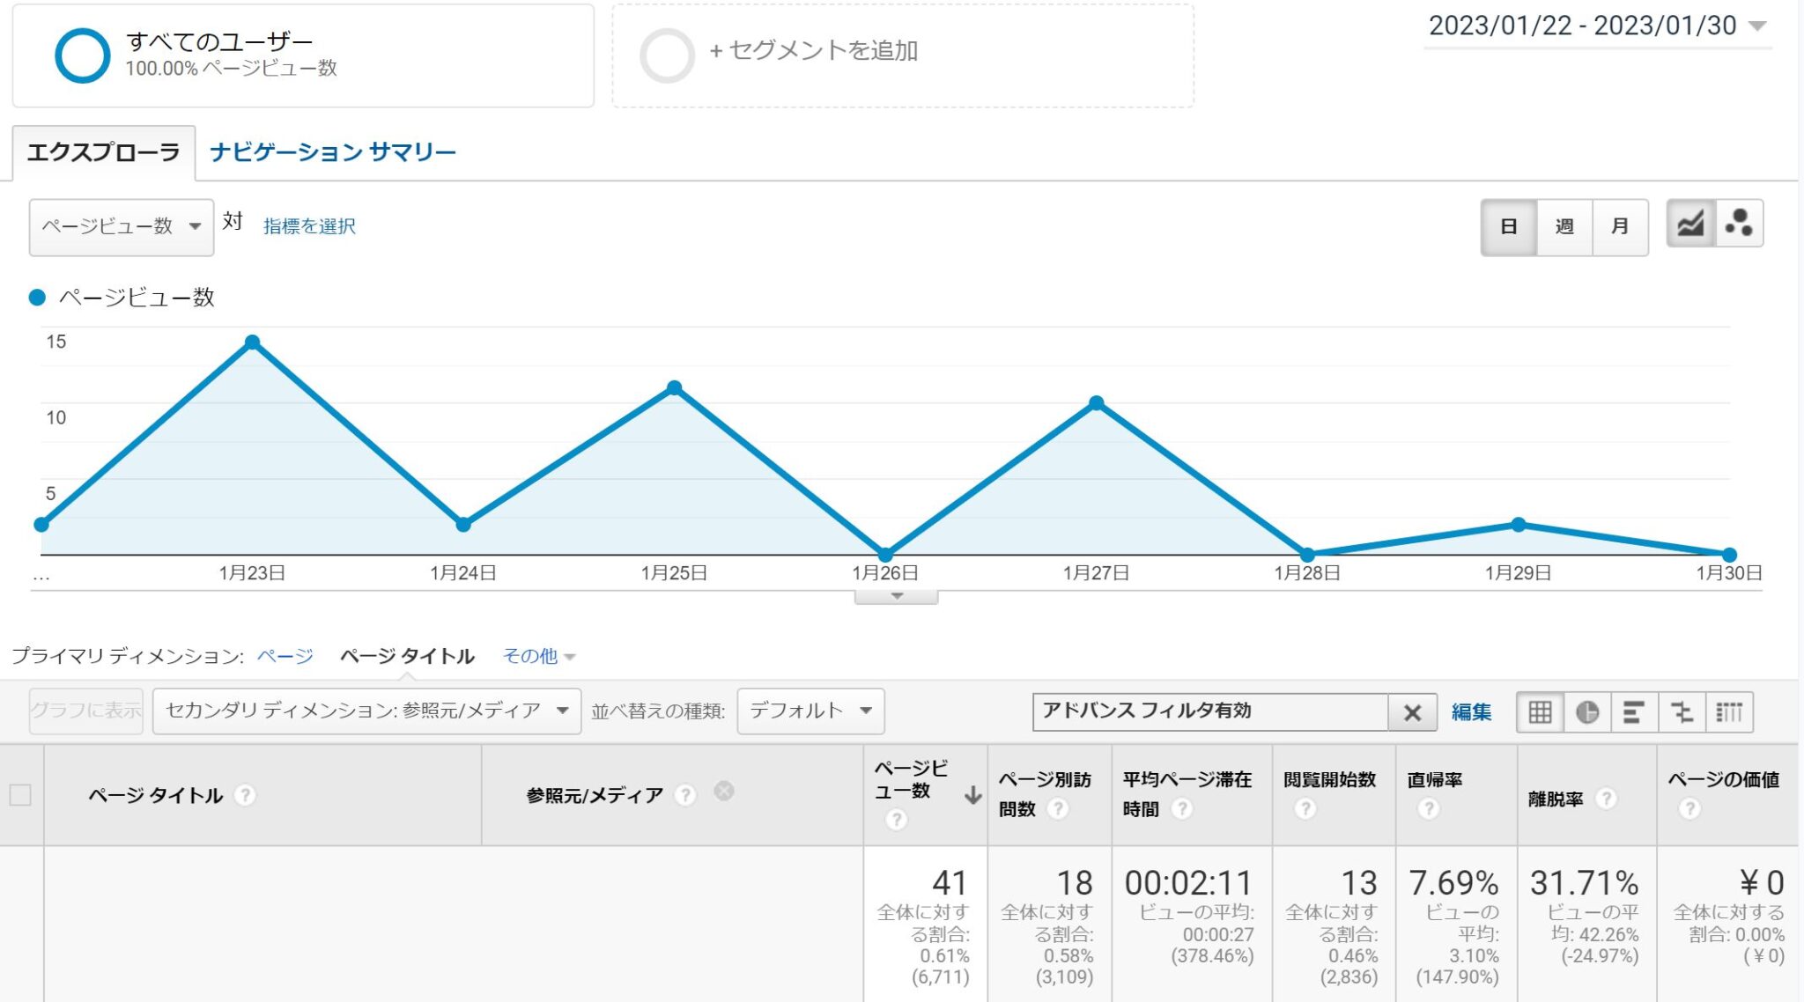Open the デフォルト sort type dropdown

[810, 711]
